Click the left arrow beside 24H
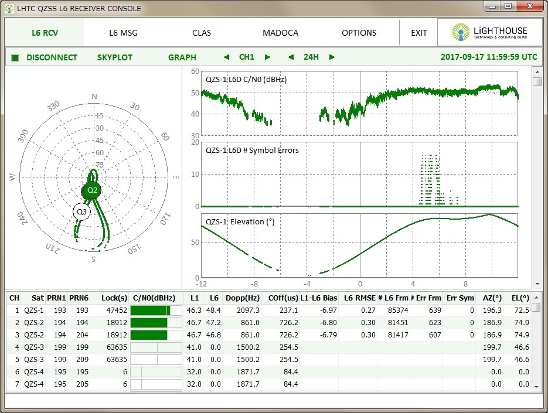Screen dimensions: 548x413 (x=290, y=57)
